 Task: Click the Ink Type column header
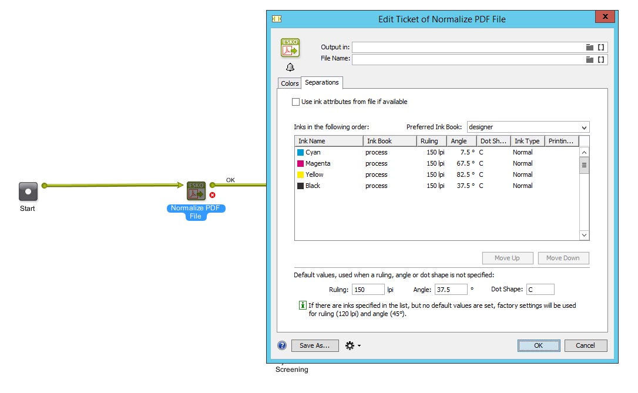click(528, 141)
